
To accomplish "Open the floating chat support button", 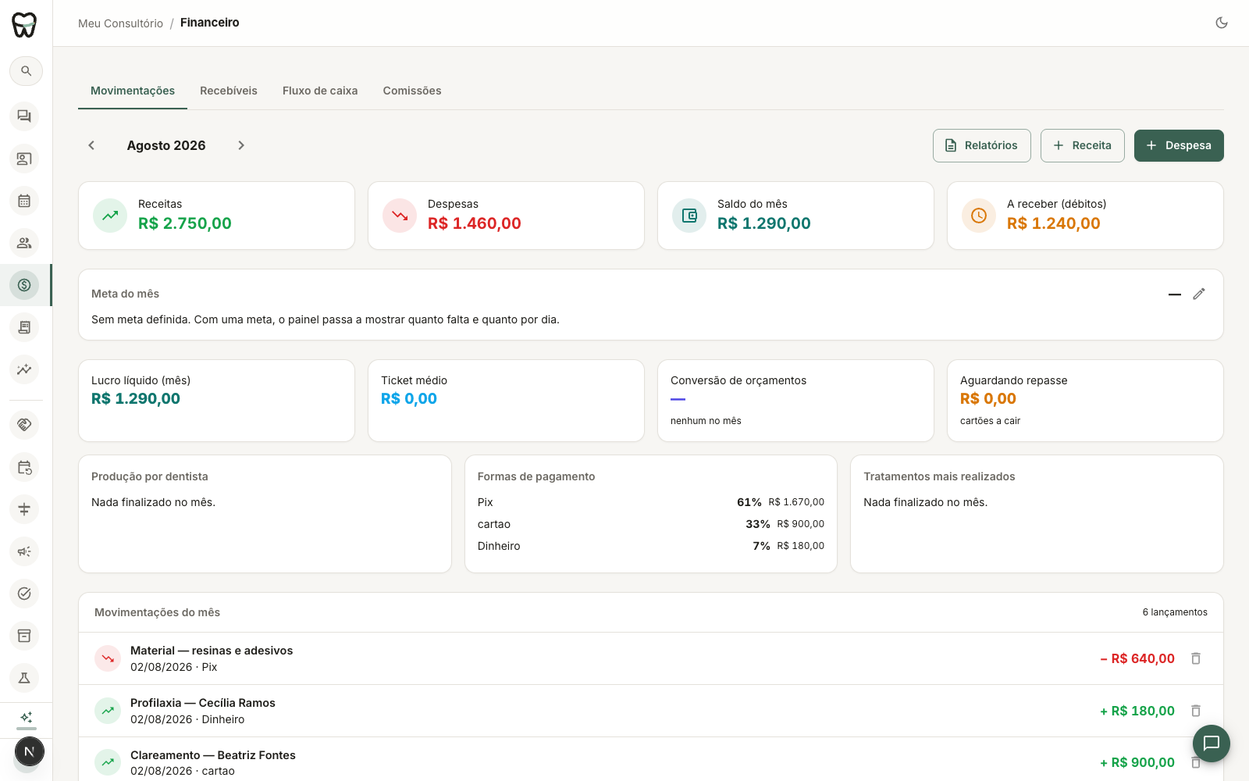I will pyautogui.click(x=1212, y=744).
